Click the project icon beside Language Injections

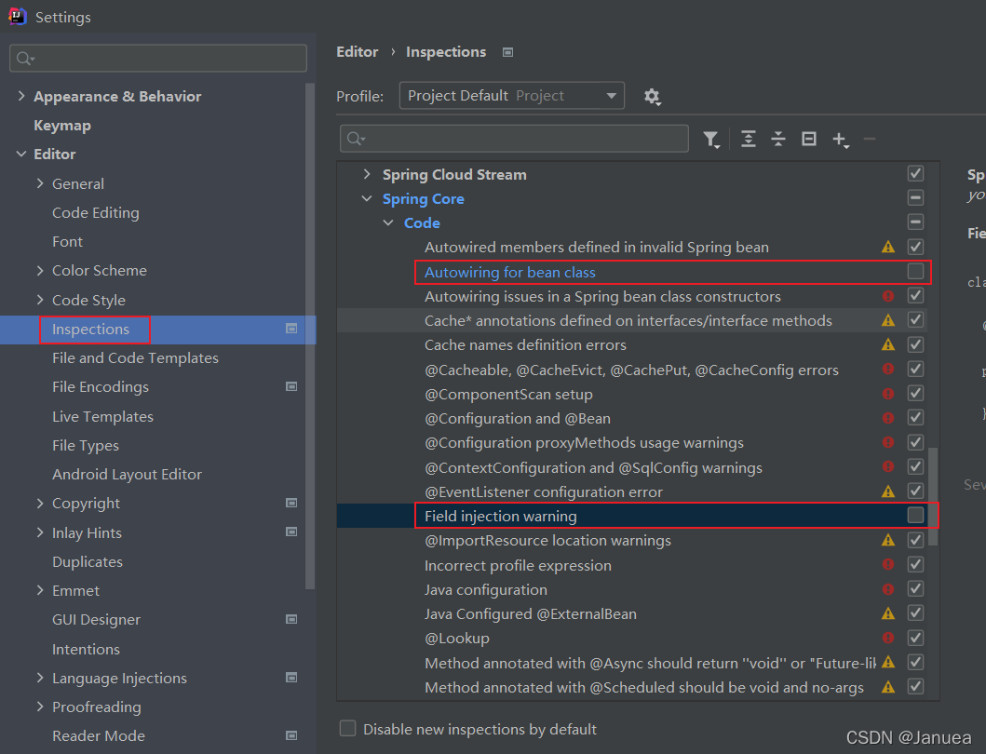291,678
